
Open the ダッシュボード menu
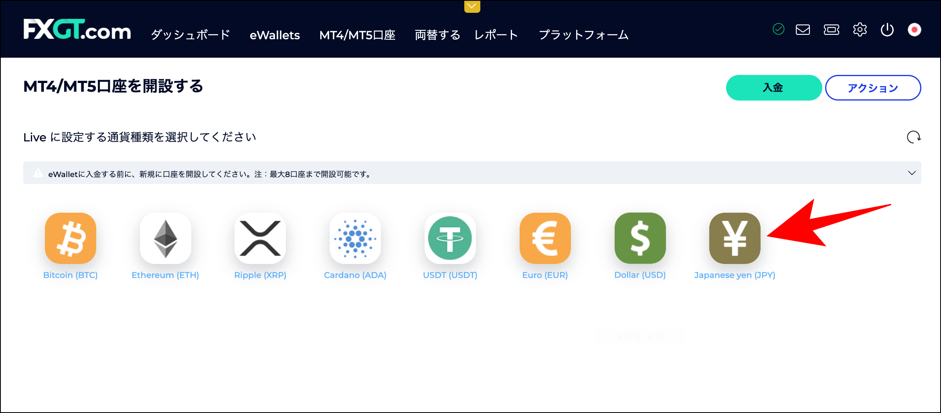(190, 35)
